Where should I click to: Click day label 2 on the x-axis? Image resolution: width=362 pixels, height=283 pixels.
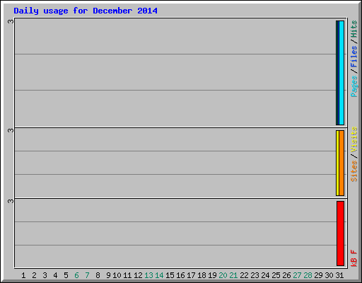click(34, 275)
